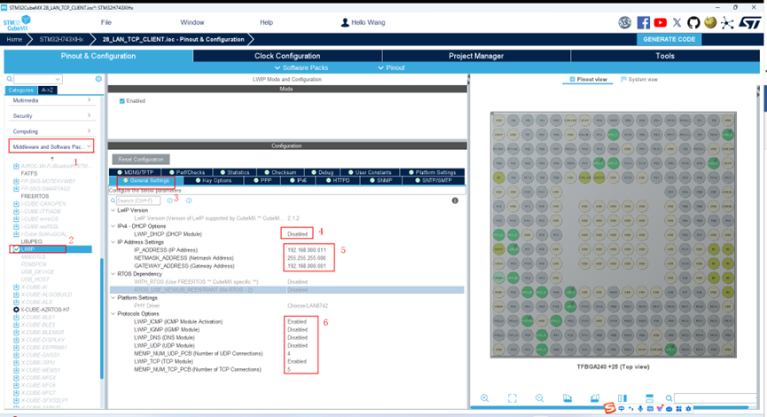Viewport: 767px width, 417px height.
Task: Open the File menu
Action: pos(106,22)
